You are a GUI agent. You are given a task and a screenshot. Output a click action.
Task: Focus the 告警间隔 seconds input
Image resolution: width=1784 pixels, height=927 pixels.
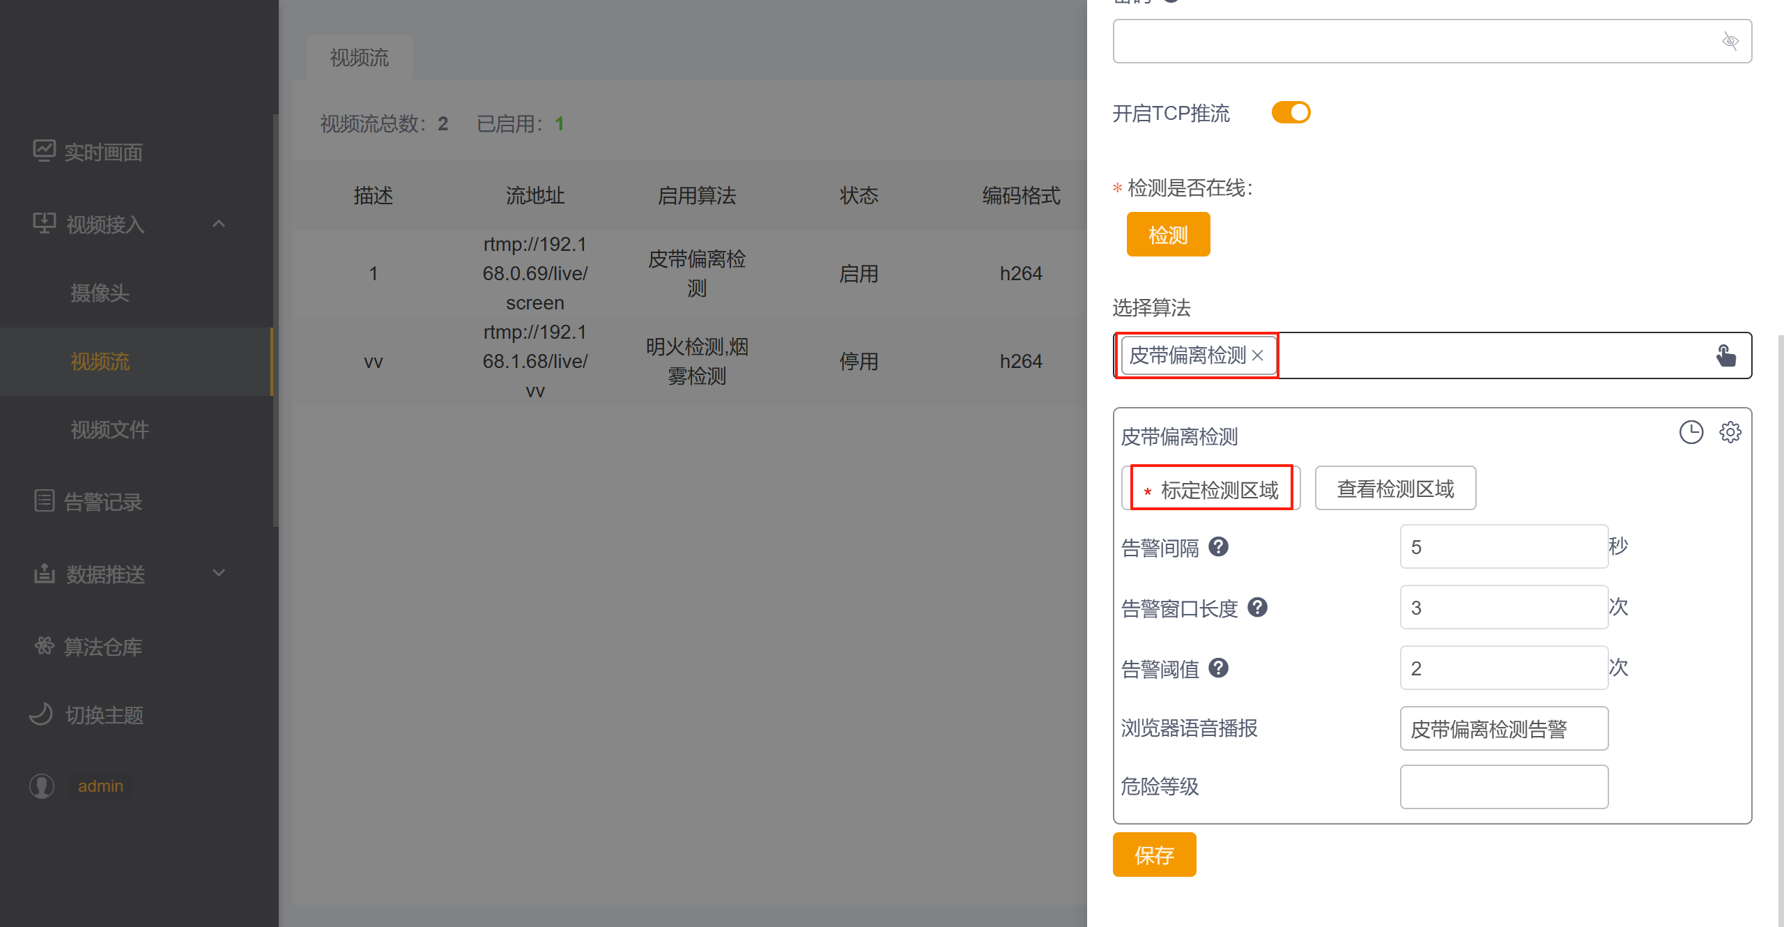coord(1504,546)
